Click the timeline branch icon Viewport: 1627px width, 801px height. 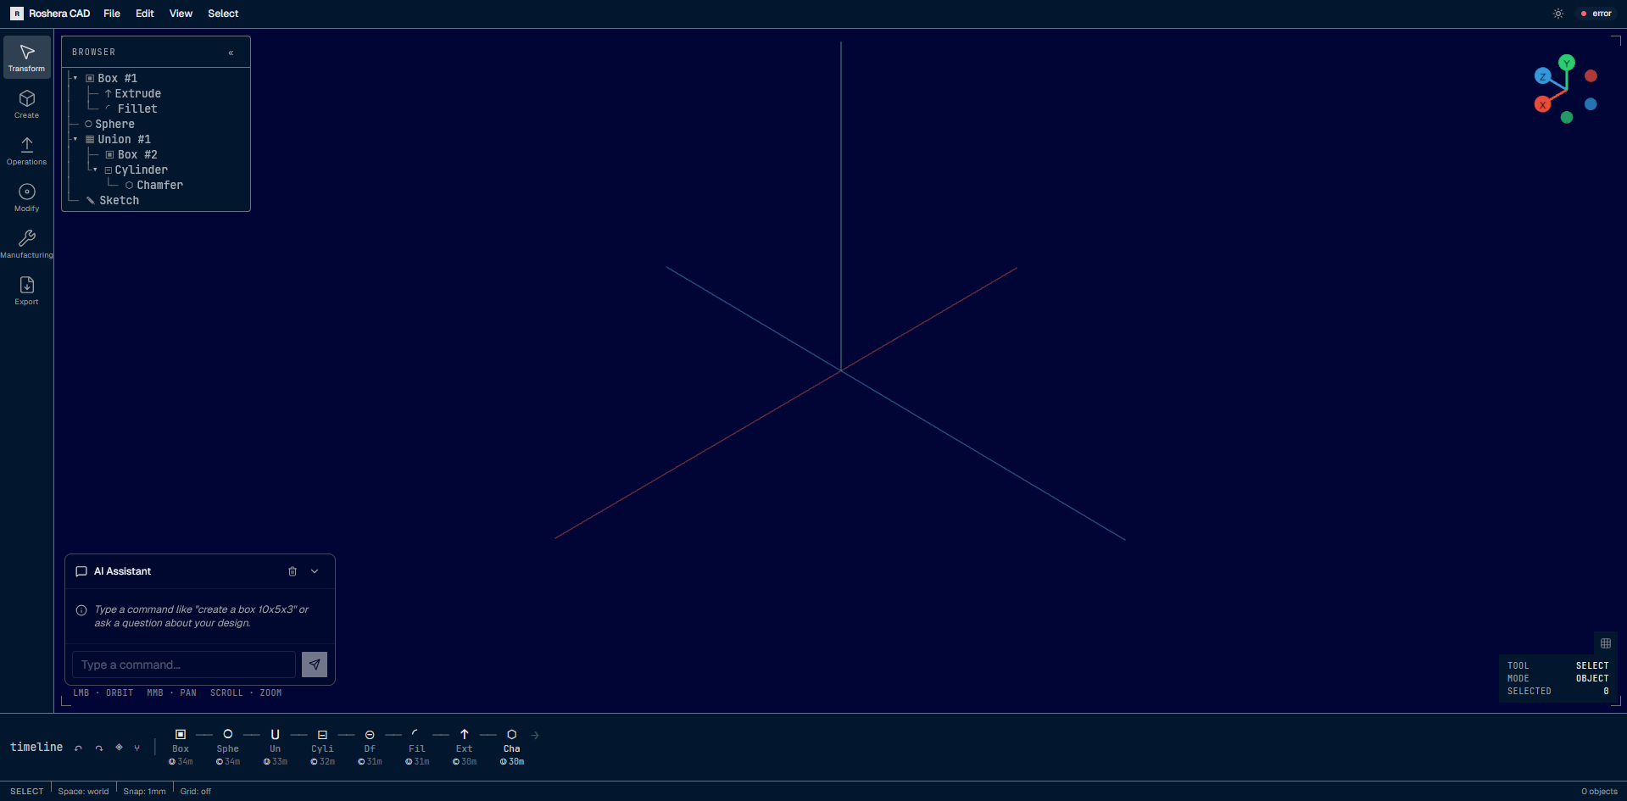[x=137, y=748]
